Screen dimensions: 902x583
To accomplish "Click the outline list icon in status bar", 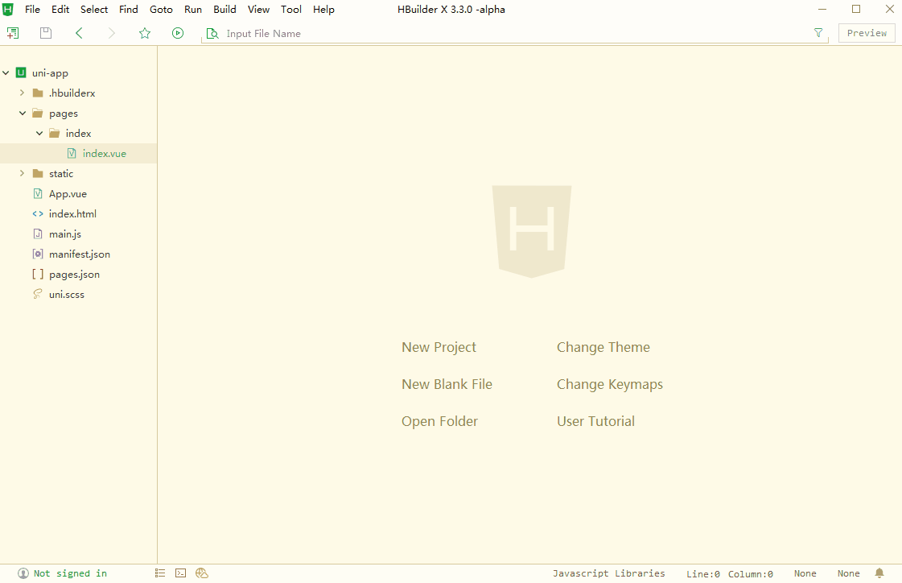I will [160, 573].
